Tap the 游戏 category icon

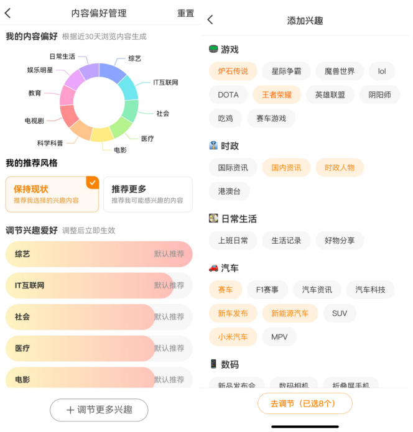point(213,49)
